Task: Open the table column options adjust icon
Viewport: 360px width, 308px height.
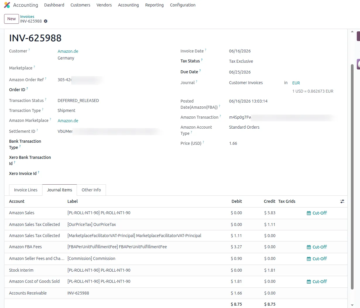Action: tap(342, 201)
